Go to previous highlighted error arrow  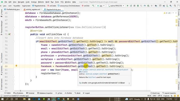(x=173, y=13)
